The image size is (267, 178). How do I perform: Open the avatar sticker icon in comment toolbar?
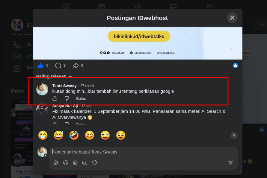click(x=56, y=163)
